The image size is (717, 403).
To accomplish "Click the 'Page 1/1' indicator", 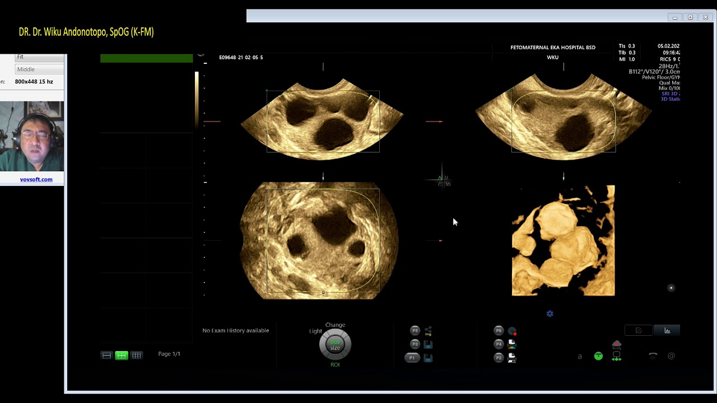I will coord(169,354).
